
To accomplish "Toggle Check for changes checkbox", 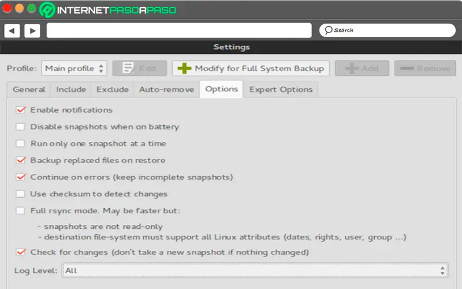I will (x=21, y=253).
